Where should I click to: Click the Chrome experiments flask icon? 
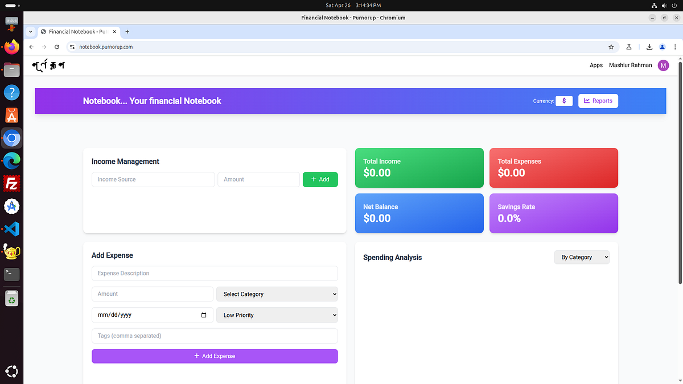click(x=628, y=47)
